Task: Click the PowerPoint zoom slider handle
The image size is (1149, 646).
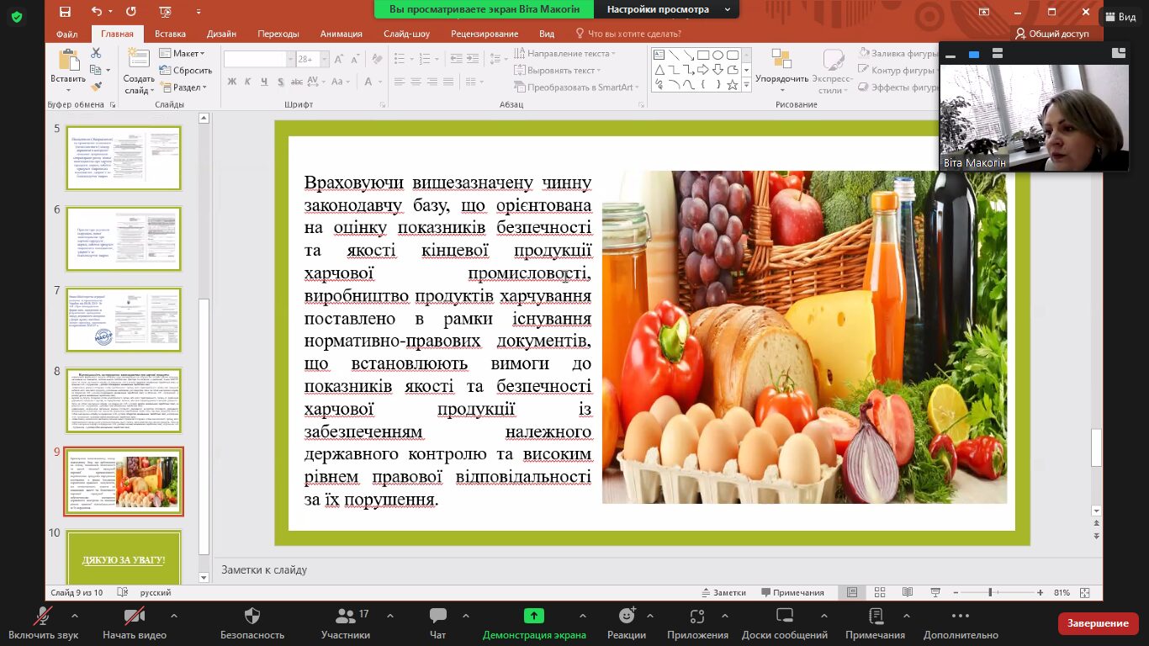Action: tap(990, 592)
